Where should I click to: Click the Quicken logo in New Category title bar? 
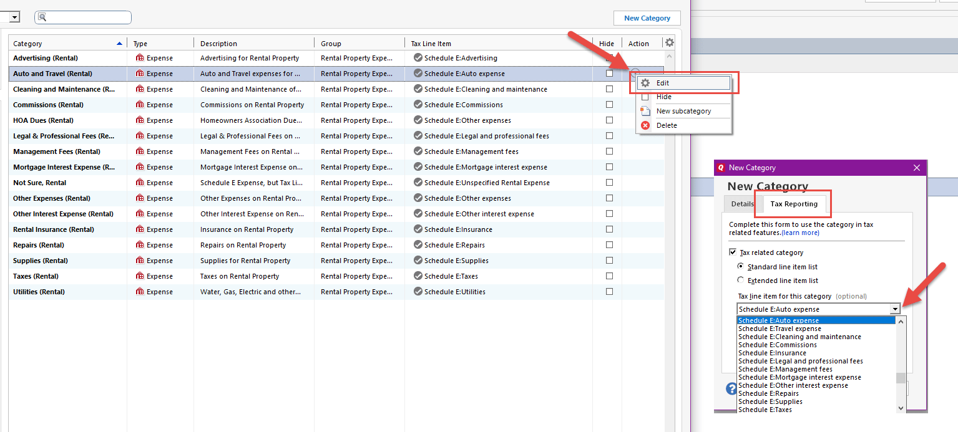pyautogui.click(x=721, y=168)
